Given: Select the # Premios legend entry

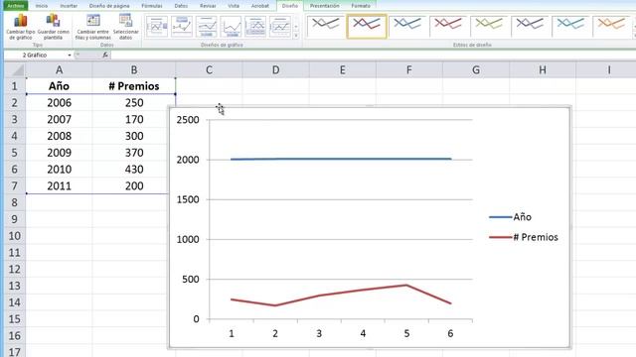Looking at the screenshot, I should 524,237.
